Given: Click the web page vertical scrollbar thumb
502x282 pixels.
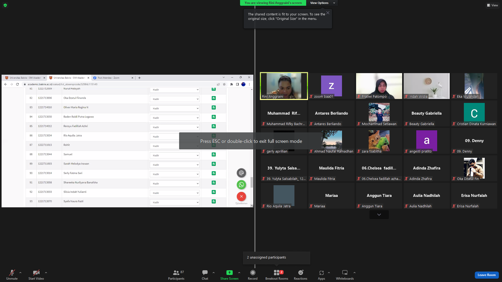Looking at the screenshot, I should (x=252, y=182).
